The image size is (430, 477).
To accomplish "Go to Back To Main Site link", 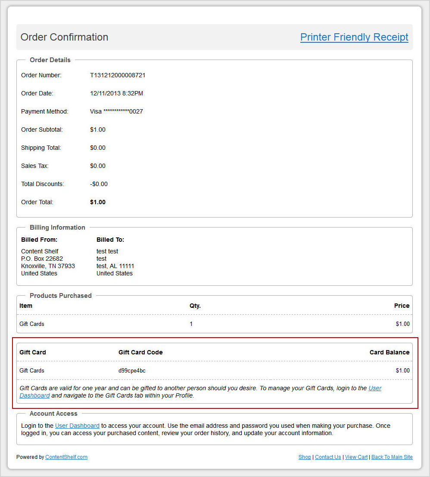I will click(x=392, y=457).
